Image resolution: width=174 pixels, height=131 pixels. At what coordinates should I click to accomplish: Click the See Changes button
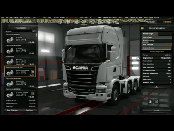pyautogui.click(x=13, y=110)
